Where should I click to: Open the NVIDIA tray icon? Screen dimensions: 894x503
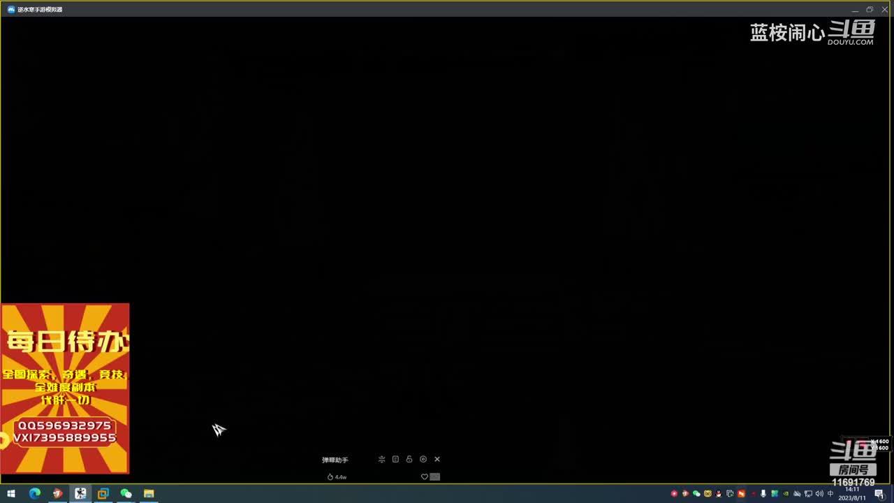[786, 494]
